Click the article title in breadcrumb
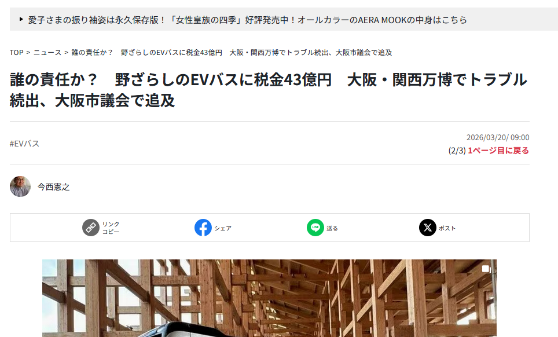This screenshot has height=337, width=558. pos(232,53)
